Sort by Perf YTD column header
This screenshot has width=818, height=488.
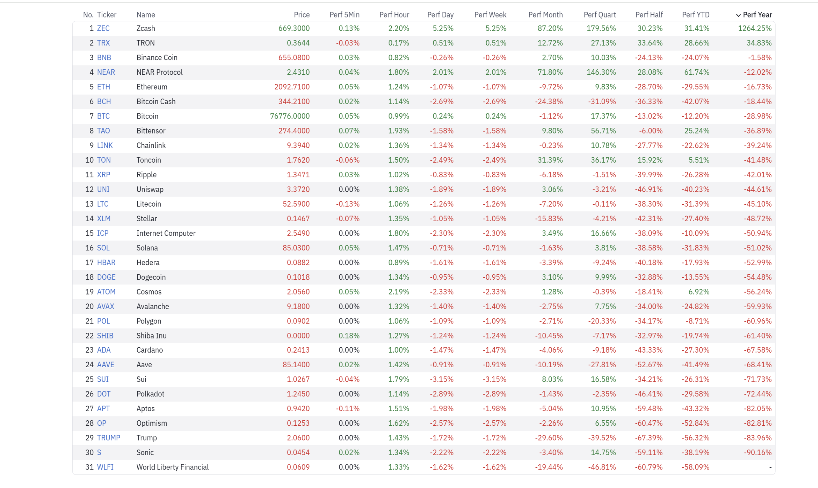(696, 15)
